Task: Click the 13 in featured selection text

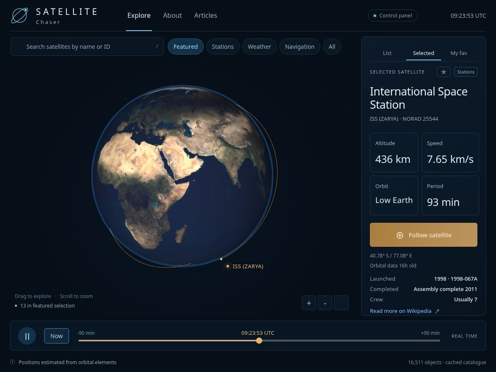Action: [x=48, y=306]
